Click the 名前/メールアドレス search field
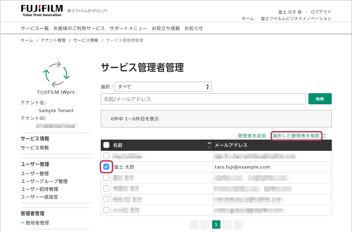 203,99
